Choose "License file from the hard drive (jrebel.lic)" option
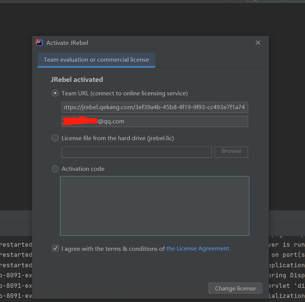This screenshot has width=305, height=302. pyautogui.click(x=55, y=138)
